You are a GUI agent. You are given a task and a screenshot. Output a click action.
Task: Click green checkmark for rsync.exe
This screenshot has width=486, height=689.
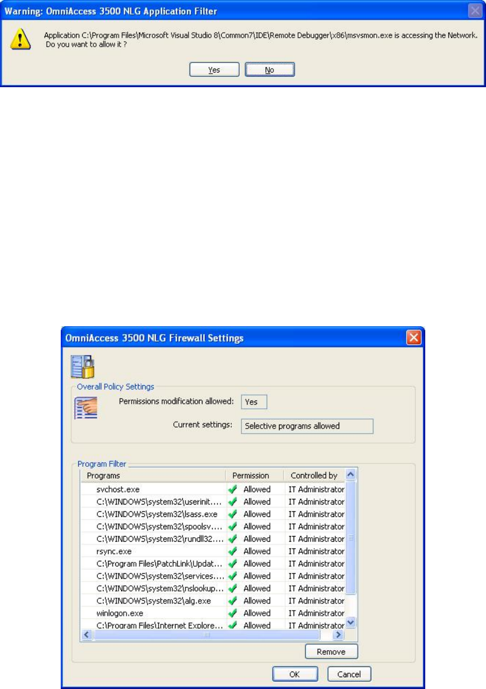(233, 551)
